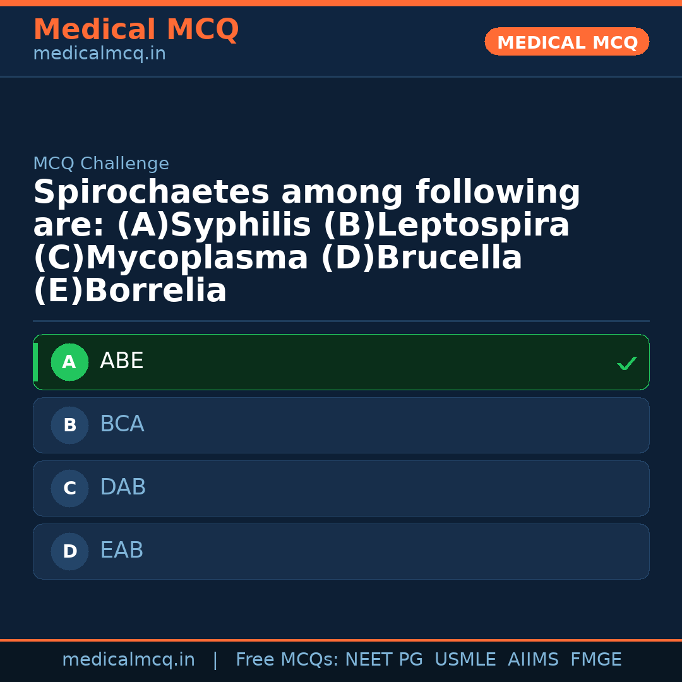The height and width of the screenshot is (682, 682).
Task: Click the circular C badge on option DAB
Action: click(69, 488)
